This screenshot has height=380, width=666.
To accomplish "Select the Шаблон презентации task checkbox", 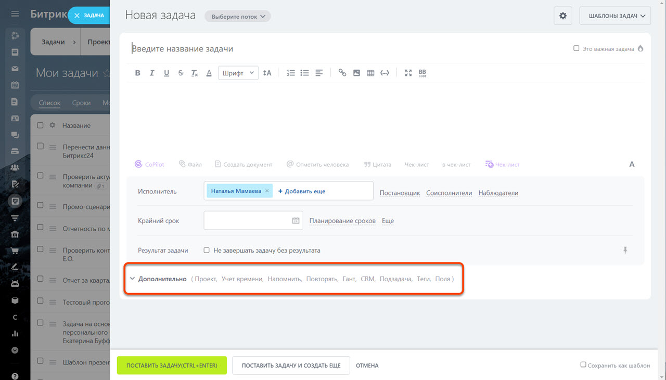I will coord(40,362).
